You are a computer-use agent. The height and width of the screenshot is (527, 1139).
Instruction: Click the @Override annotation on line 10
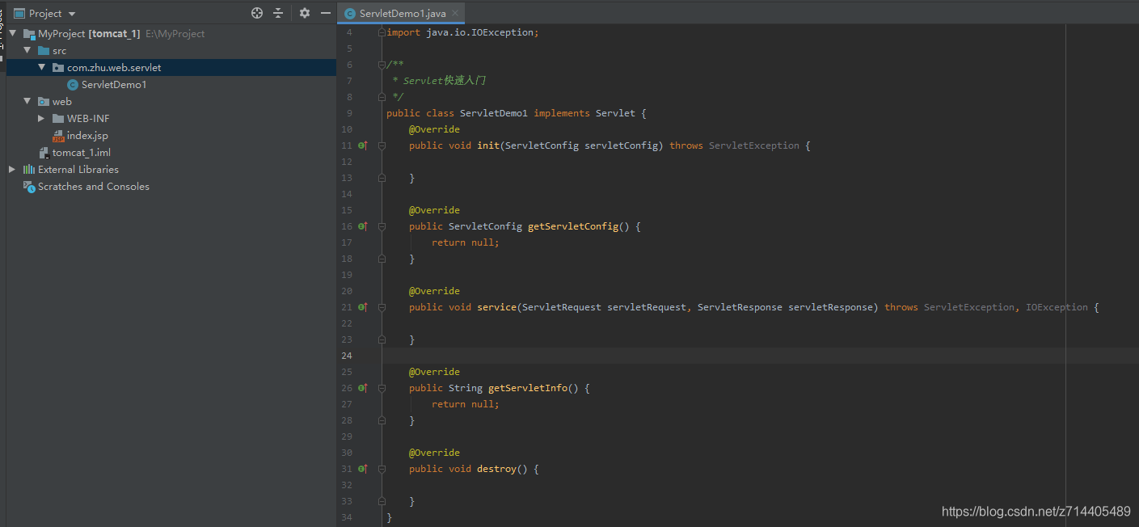pyautogui.click(x=434, y=129)
